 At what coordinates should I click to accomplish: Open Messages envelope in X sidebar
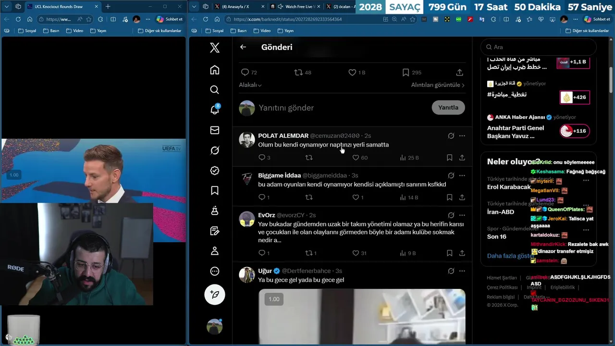(x=215, y=130)
